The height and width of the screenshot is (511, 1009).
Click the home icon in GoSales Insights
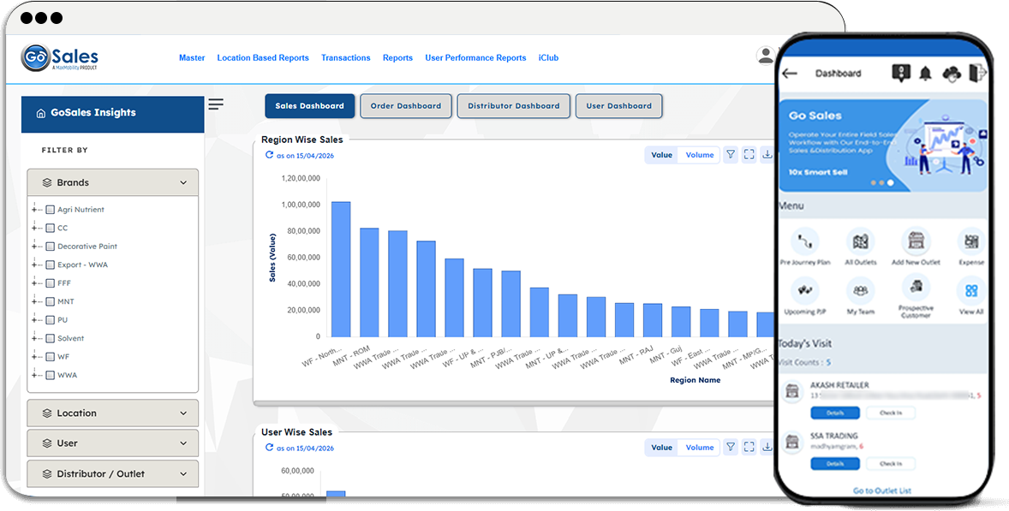(x=40, y=113)
